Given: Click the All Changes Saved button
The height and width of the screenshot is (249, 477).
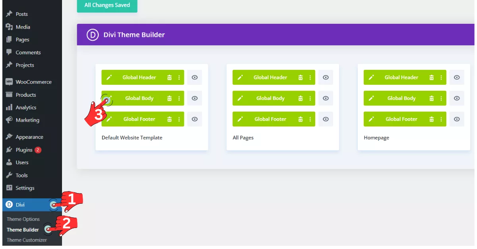Looking at the screenshot, I should [107, 6].
